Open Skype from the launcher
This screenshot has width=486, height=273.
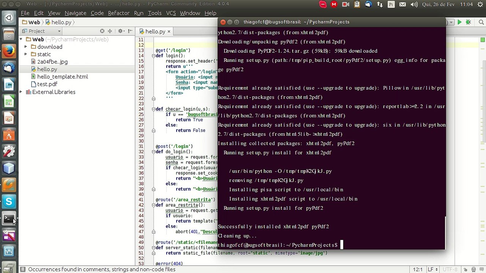click(9, 201)
